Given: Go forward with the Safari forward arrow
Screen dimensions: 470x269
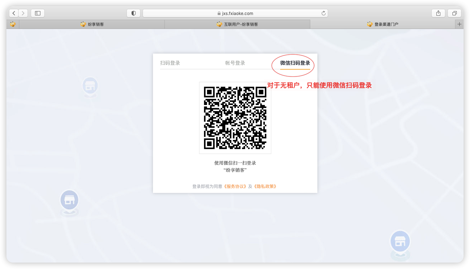Looking at the screenshot, I should (23, 13).
